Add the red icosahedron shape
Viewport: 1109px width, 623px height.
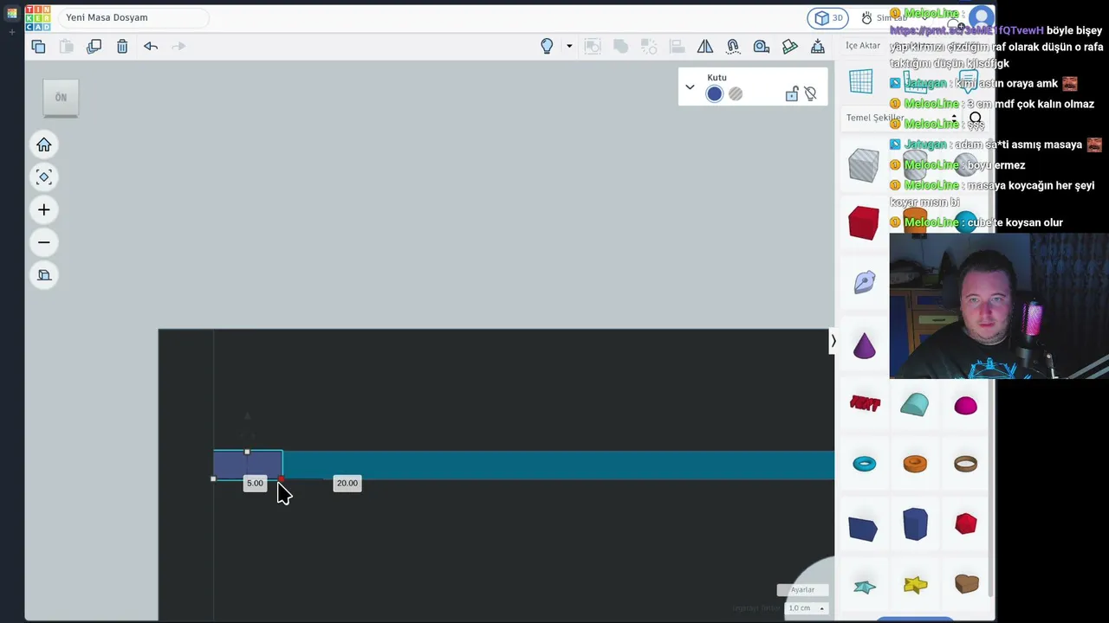(x=966, y=523)
